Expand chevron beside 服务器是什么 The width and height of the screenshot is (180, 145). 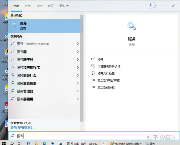coord(78,75)
